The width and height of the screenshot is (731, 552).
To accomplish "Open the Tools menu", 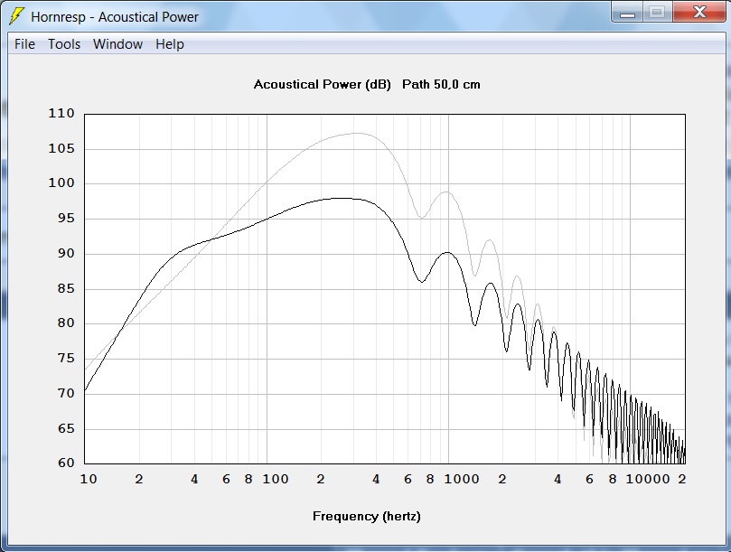I will [64, 44].
